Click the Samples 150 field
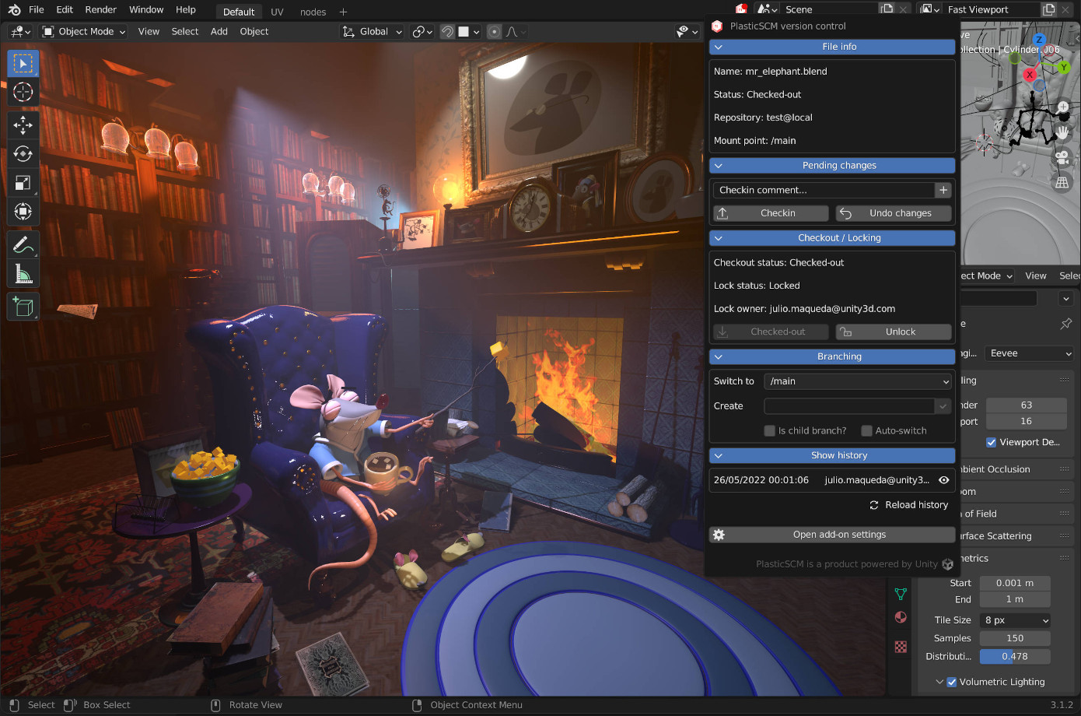This screenshot has width=1081, height=716. click(1015, 638)
